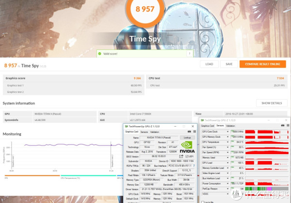Viewport: 291px width, 203px height.
Task: Click the GPU Load history graph
Action: 267,163
